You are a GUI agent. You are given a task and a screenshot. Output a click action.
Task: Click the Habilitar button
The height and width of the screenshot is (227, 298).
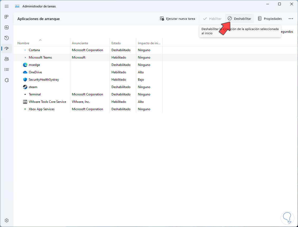(212, 18)
